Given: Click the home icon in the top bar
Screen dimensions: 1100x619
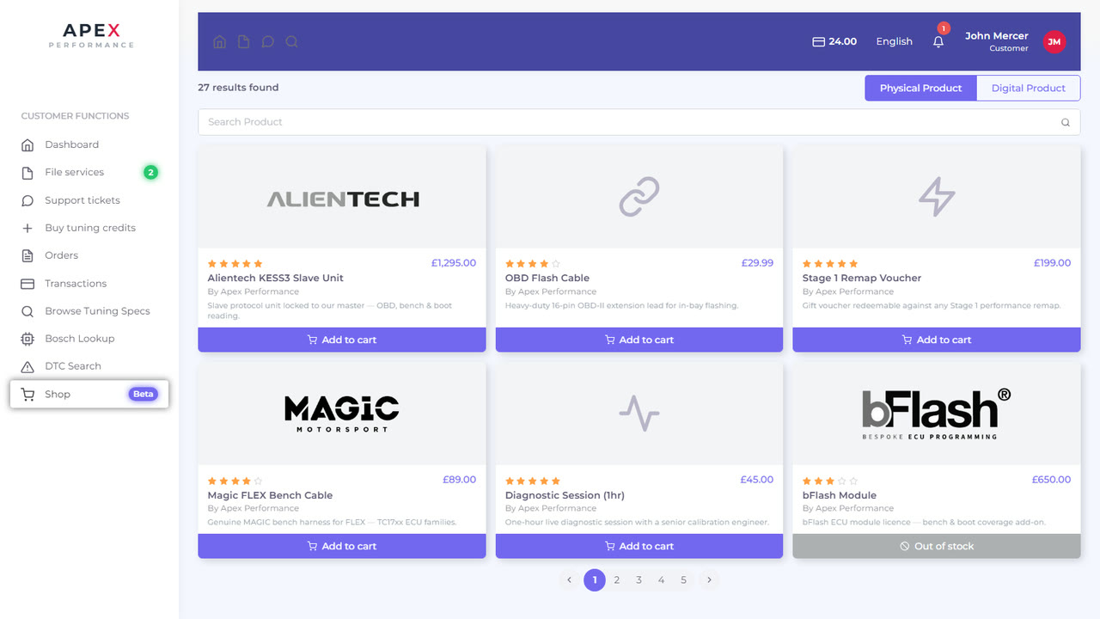Looking at the screenshot, I should [220, 41].
